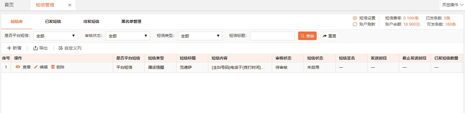Click the trash delete icon in row 1
The width and height of the screenshot is (465, 113).
point(53,67)
